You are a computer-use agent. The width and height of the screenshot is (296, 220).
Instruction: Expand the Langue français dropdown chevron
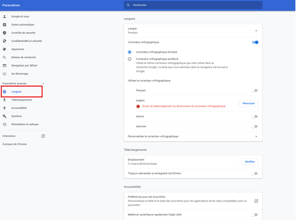click(x=256, y=31)
